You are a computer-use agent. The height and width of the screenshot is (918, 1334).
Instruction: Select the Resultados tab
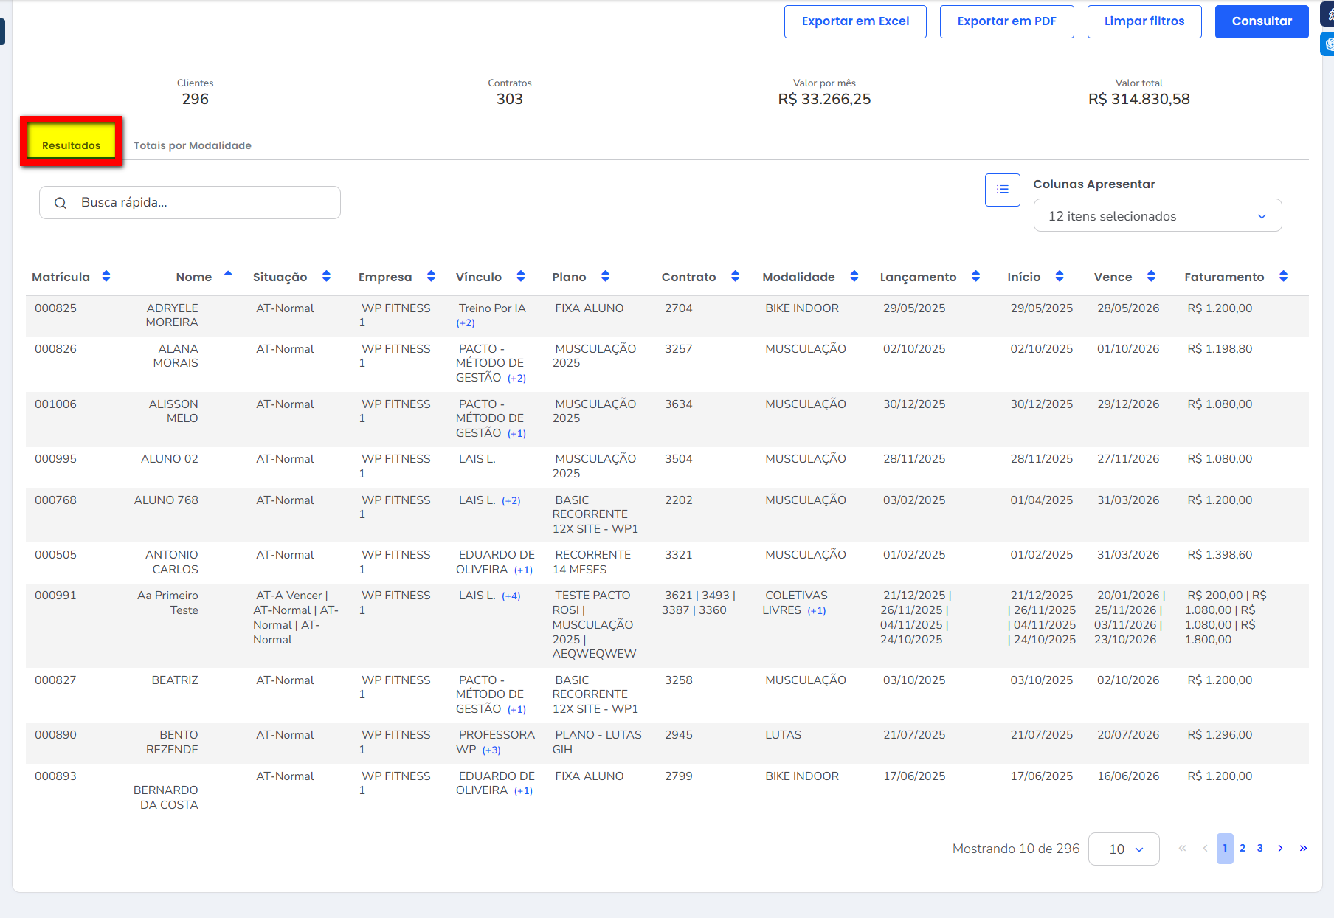pos(71,145)
